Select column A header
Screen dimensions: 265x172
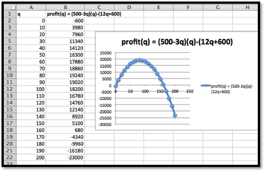tap(31, 7)
